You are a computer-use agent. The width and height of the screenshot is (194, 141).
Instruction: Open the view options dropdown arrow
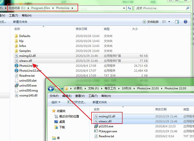169,22
